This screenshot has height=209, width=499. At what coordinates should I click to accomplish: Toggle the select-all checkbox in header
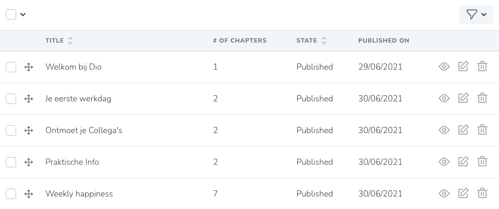(x=11, y=14)
